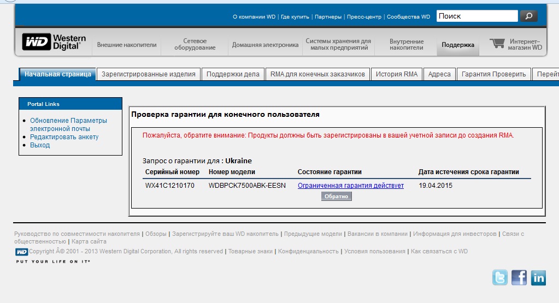This screenshot has height=303, width=559.
Task: Switch to Зарегистрированные изделия tab
Action: click(x=148, y=74)
